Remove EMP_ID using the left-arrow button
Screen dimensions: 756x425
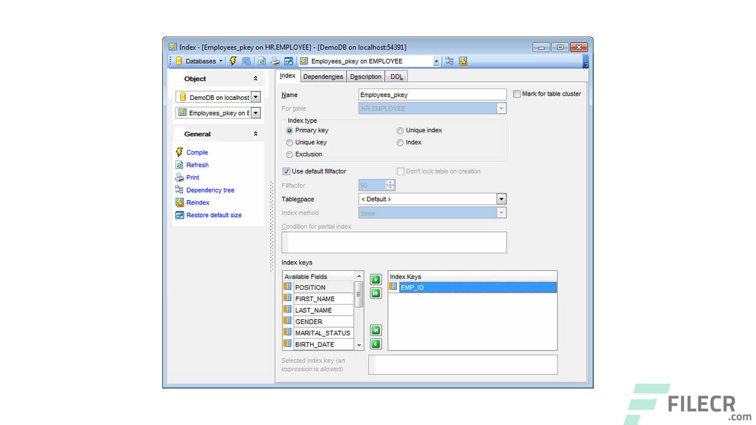[376, 344]
